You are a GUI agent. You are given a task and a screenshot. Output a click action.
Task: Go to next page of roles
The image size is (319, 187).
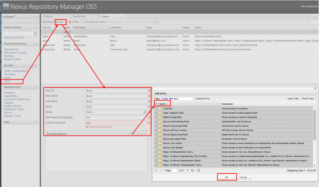187,170
